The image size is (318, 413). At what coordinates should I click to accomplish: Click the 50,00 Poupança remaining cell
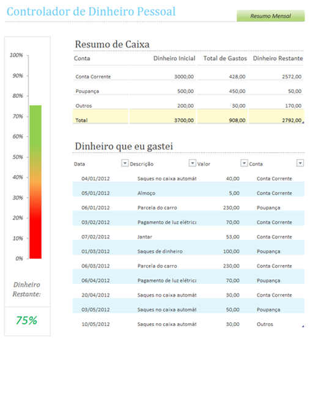tap(295, 91)
